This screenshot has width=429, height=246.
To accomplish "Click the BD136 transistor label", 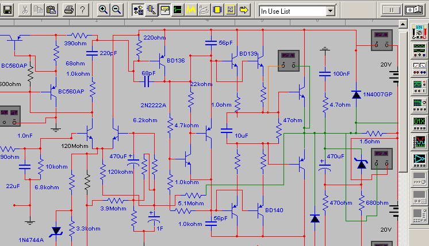I will (x=176, y=61).
